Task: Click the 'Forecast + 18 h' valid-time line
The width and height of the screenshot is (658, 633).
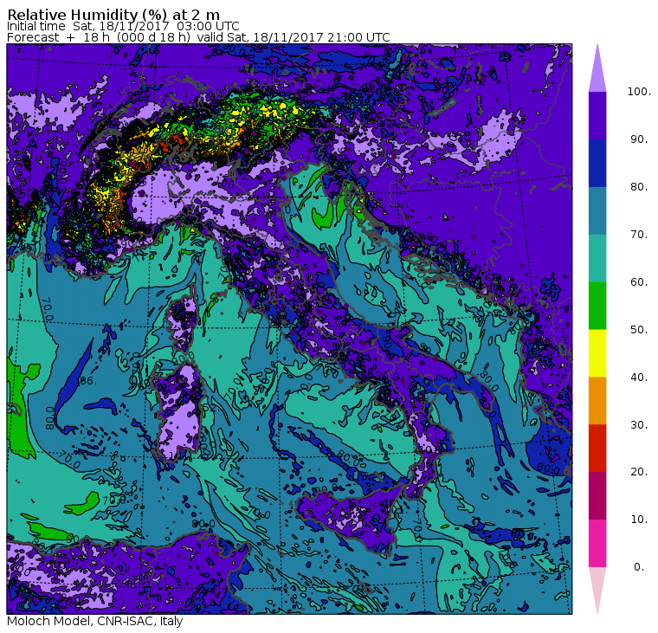Action: click(x=198, y=37)
